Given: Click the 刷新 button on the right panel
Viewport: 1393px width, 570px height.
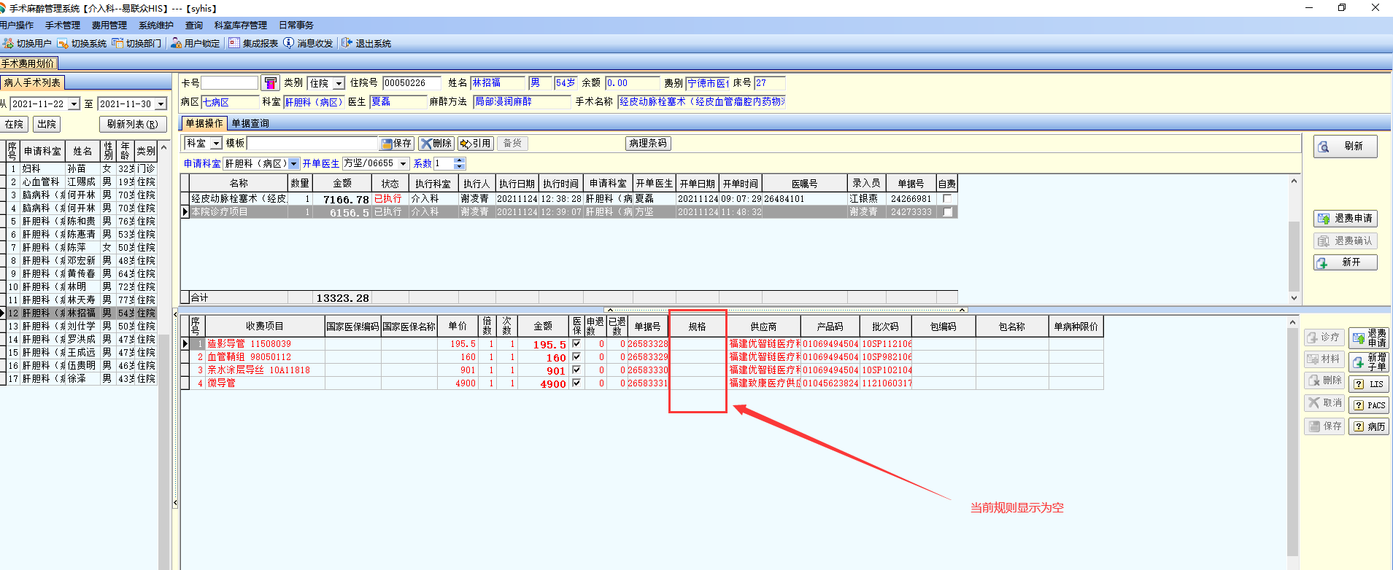Looking at the screenshot, I should [1346, 147].
